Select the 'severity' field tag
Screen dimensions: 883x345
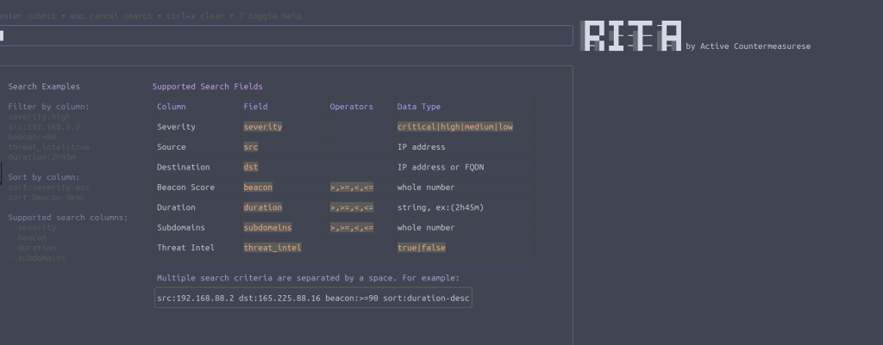click(263, 127)
